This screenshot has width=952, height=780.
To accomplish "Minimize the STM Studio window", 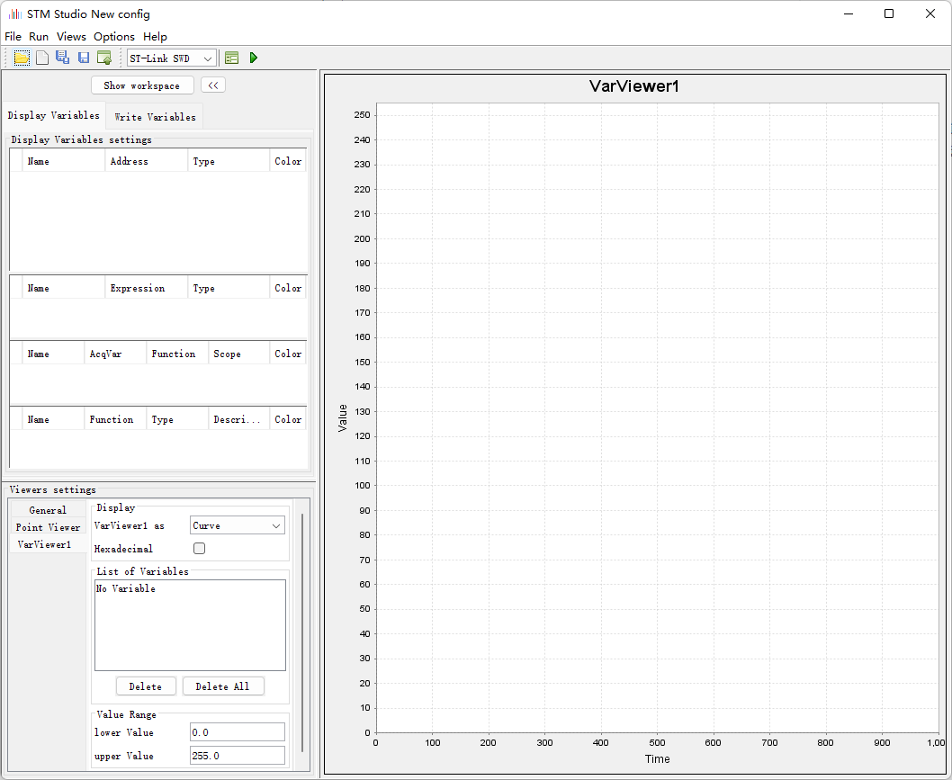I will 849,14.
